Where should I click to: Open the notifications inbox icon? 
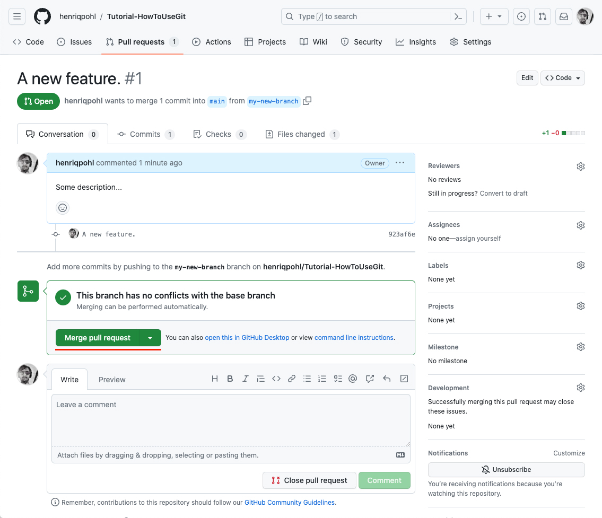coord(564,16)
